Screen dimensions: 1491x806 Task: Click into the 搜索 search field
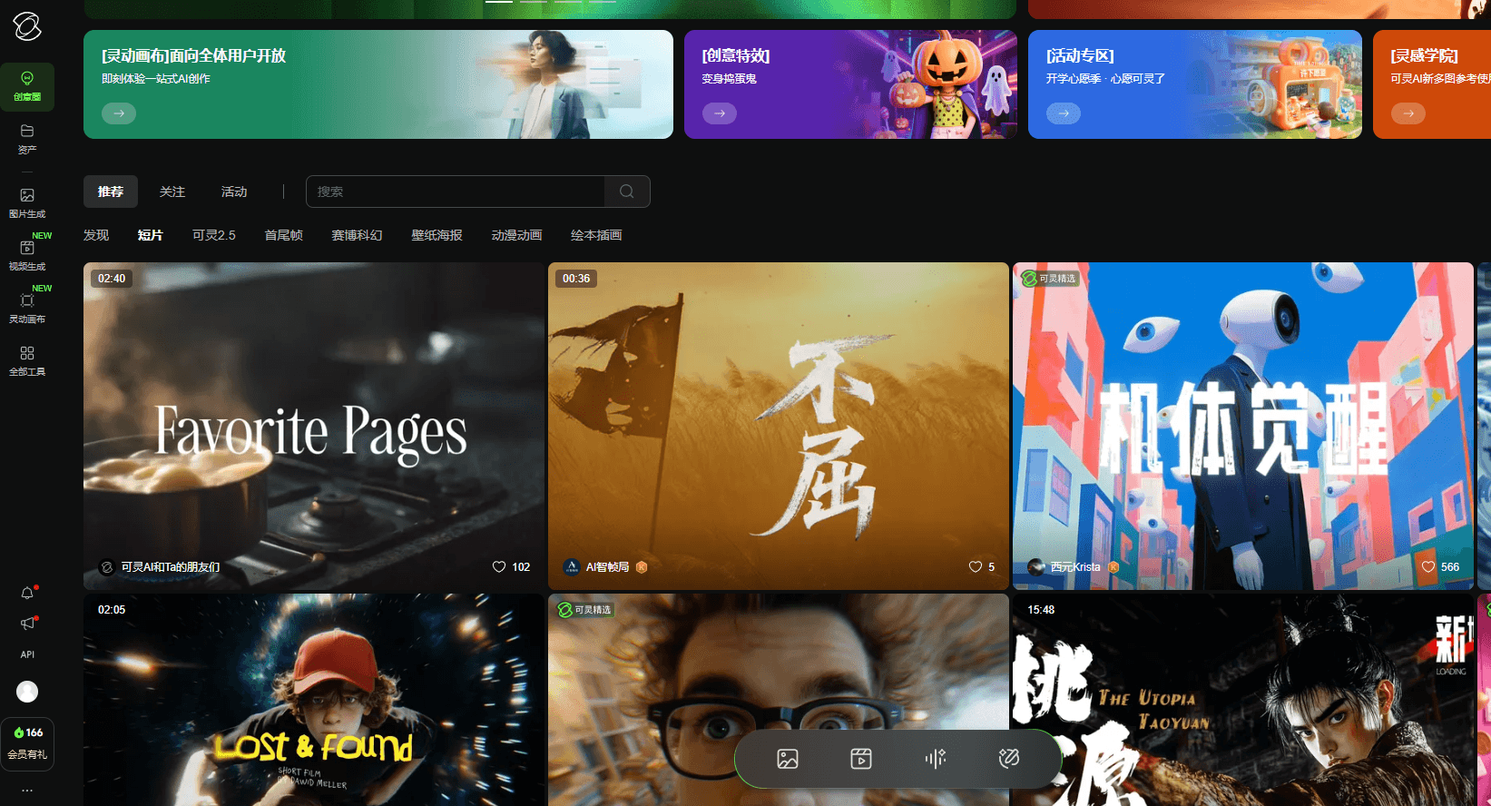[x=456, y=192]
